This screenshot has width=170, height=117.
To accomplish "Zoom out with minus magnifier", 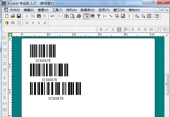I will coord(143,16).
